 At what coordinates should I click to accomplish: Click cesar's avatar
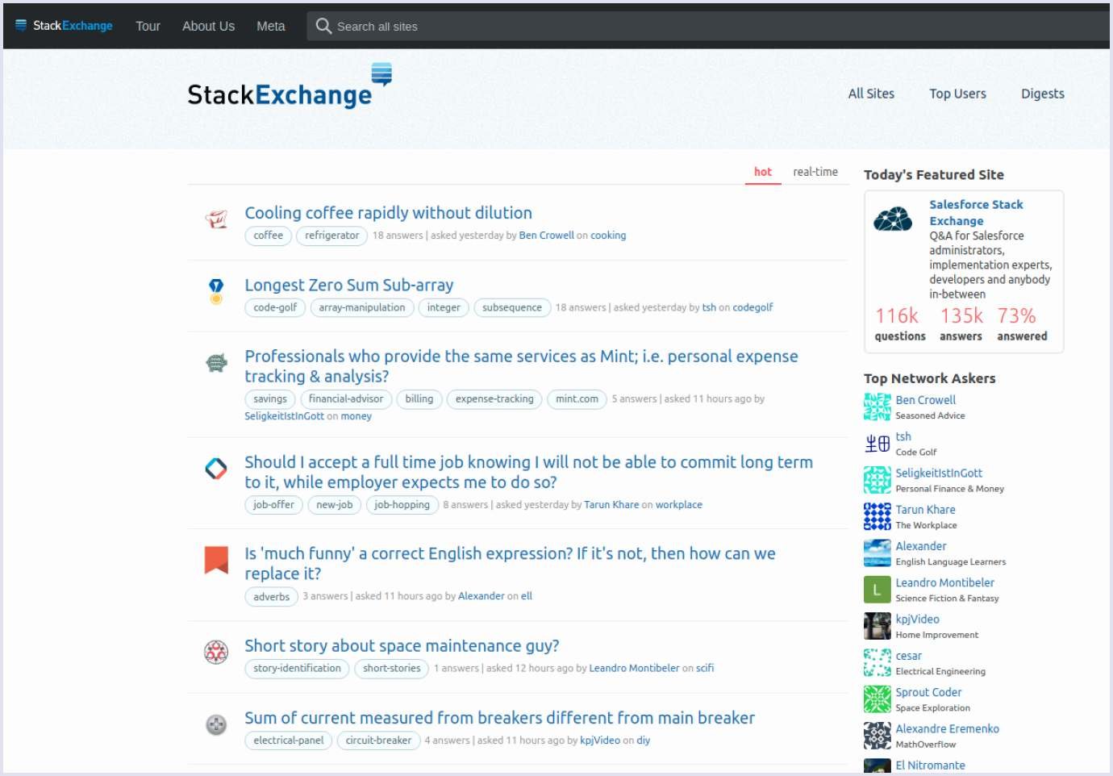click(x=877, y=663)
